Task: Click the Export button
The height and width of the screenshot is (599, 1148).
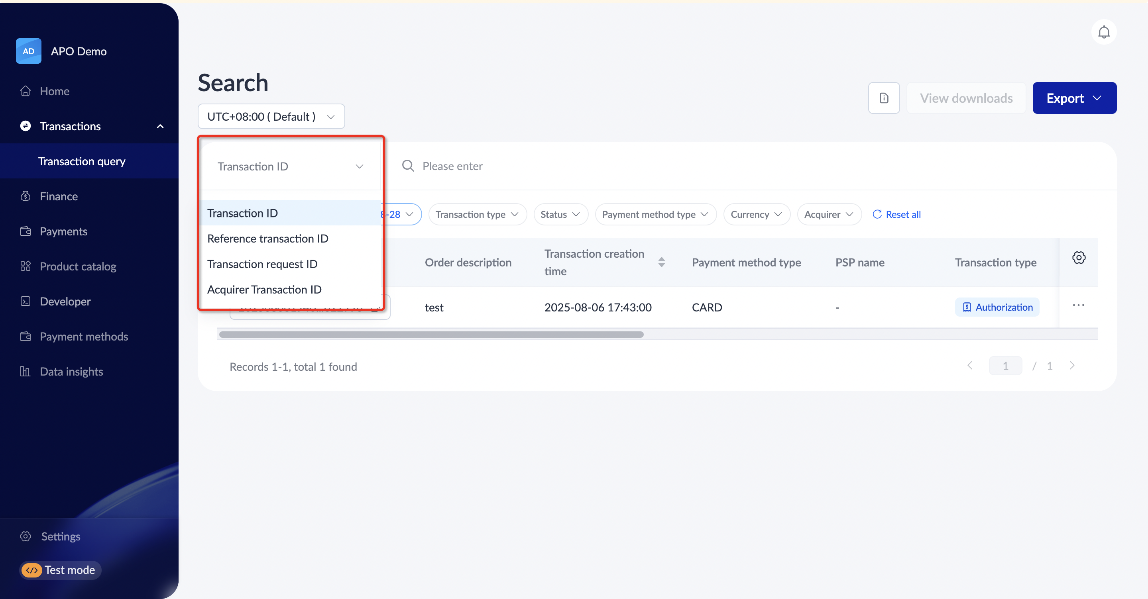Action: point(1073,98)
